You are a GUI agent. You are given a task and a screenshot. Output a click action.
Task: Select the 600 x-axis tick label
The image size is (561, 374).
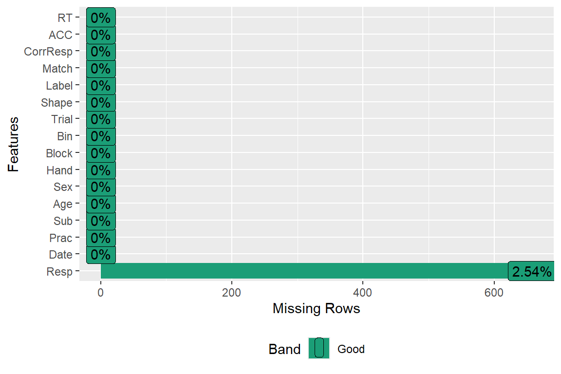(x=494, y=293)
